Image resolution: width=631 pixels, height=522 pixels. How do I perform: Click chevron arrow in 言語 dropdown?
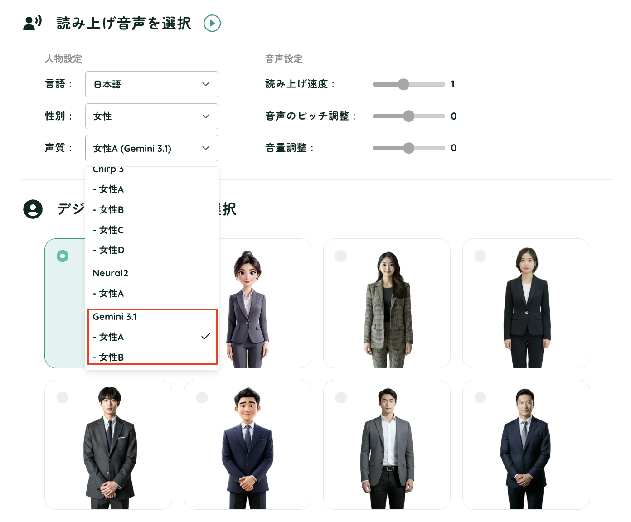pos(206,84)
